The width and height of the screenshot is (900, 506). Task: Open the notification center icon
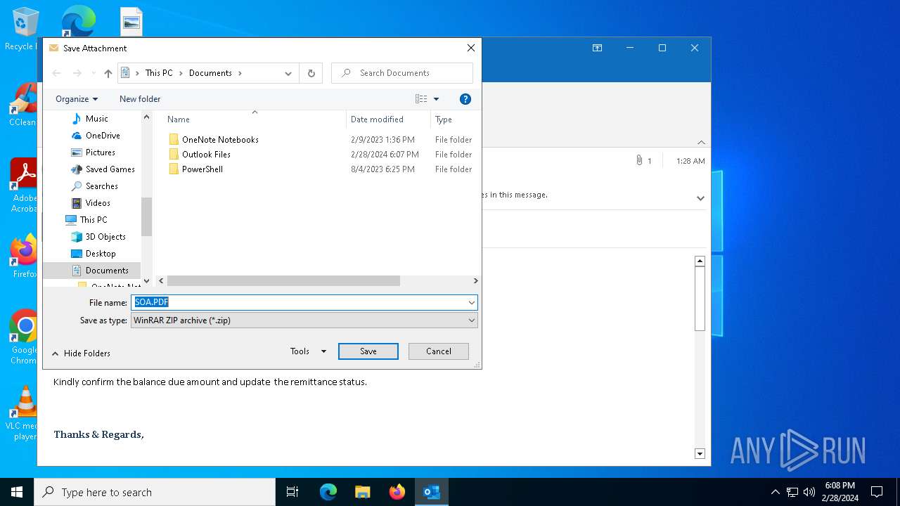click(877, 492)
